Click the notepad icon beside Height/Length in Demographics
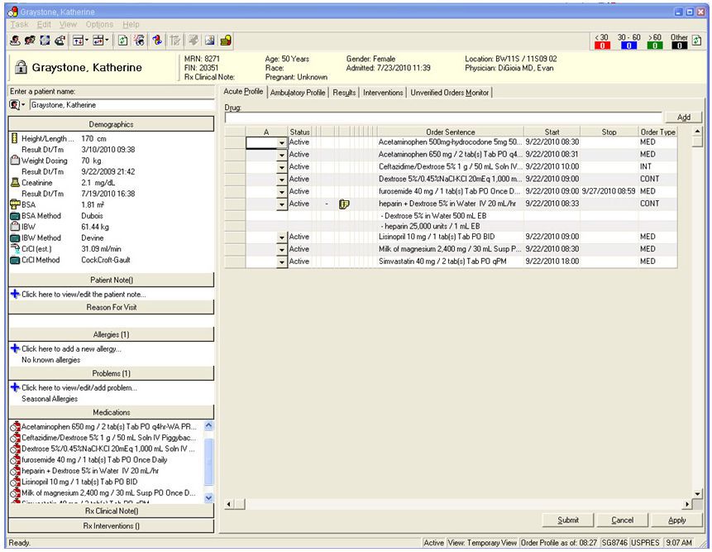The height and width of the screenshot is (552, 712). [x=14, y=138]
